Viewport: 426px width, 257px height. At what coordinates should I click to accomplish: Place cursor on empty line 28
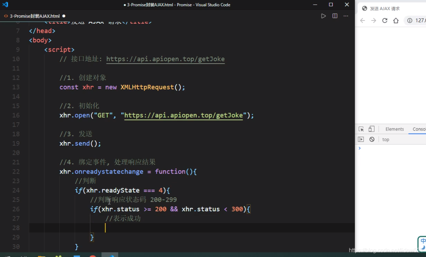pyautogui.click(x=192, y=228)
